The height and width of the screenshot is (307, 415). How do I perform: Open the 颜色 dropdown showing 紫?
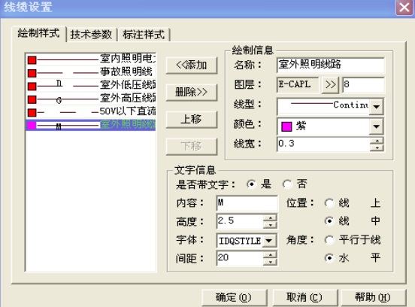coord(377,126)
